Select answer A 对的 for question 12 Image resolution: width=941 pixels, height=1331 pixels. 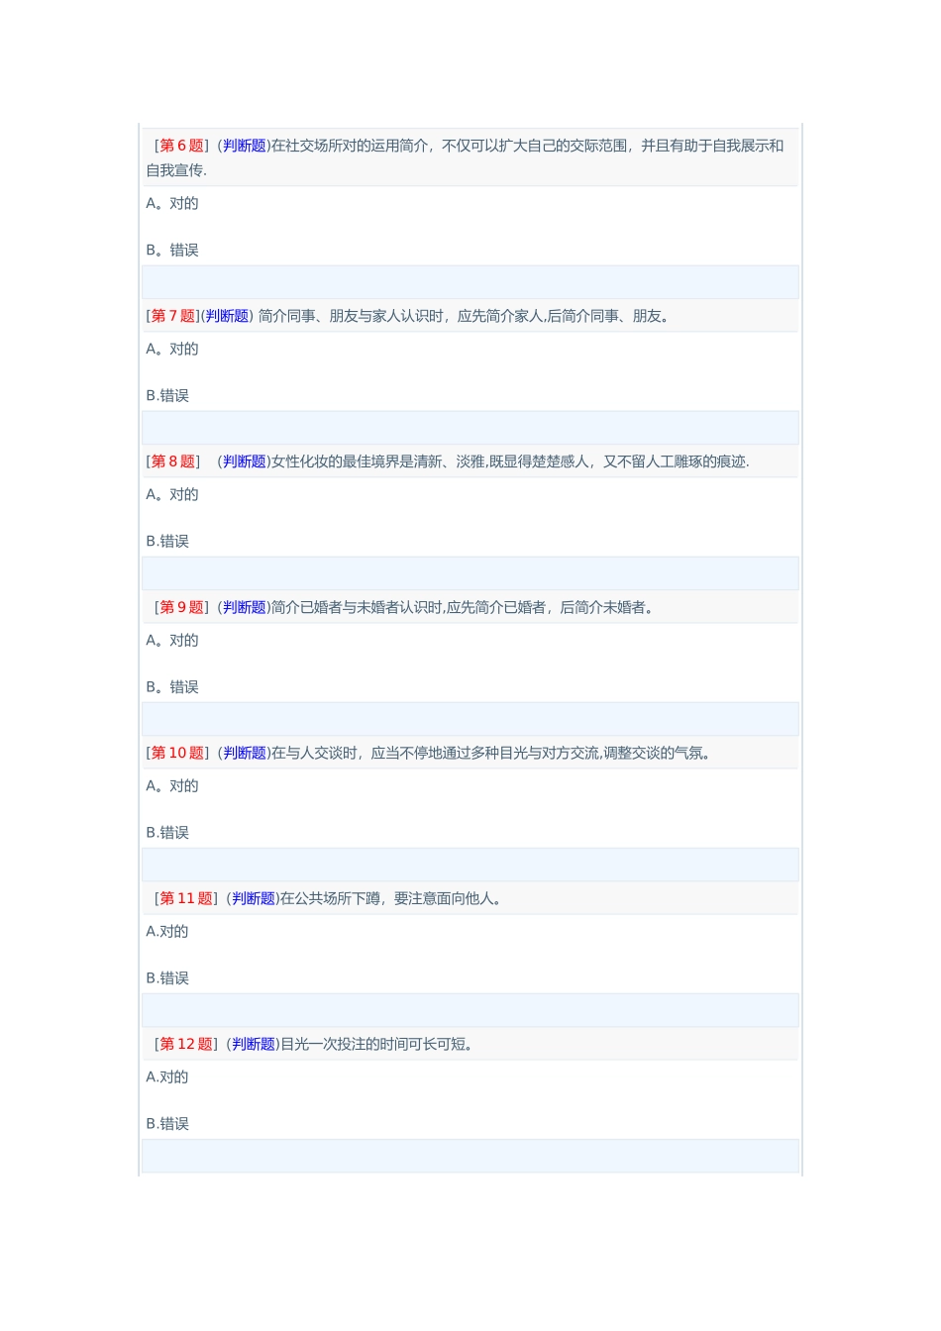tap(167, 1076)
